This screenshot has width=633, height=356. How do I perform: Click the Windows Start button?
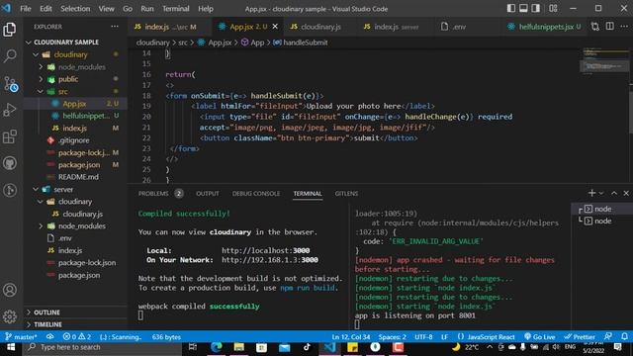11,347
